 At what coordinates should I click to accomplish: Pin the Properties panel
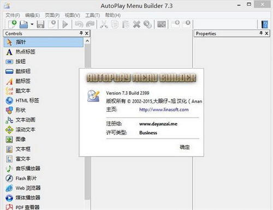click(261, 33)
